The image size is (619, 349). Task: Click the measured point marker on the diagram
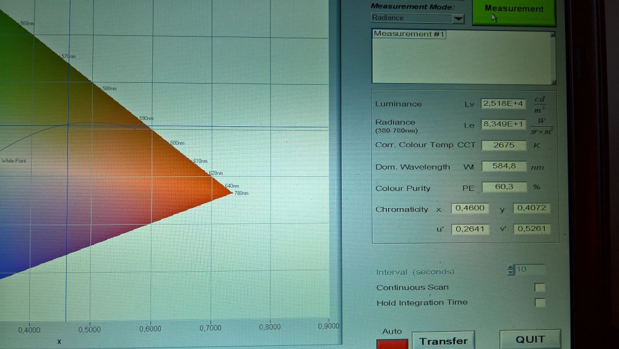pyautogui.click(x=68, y=125)
